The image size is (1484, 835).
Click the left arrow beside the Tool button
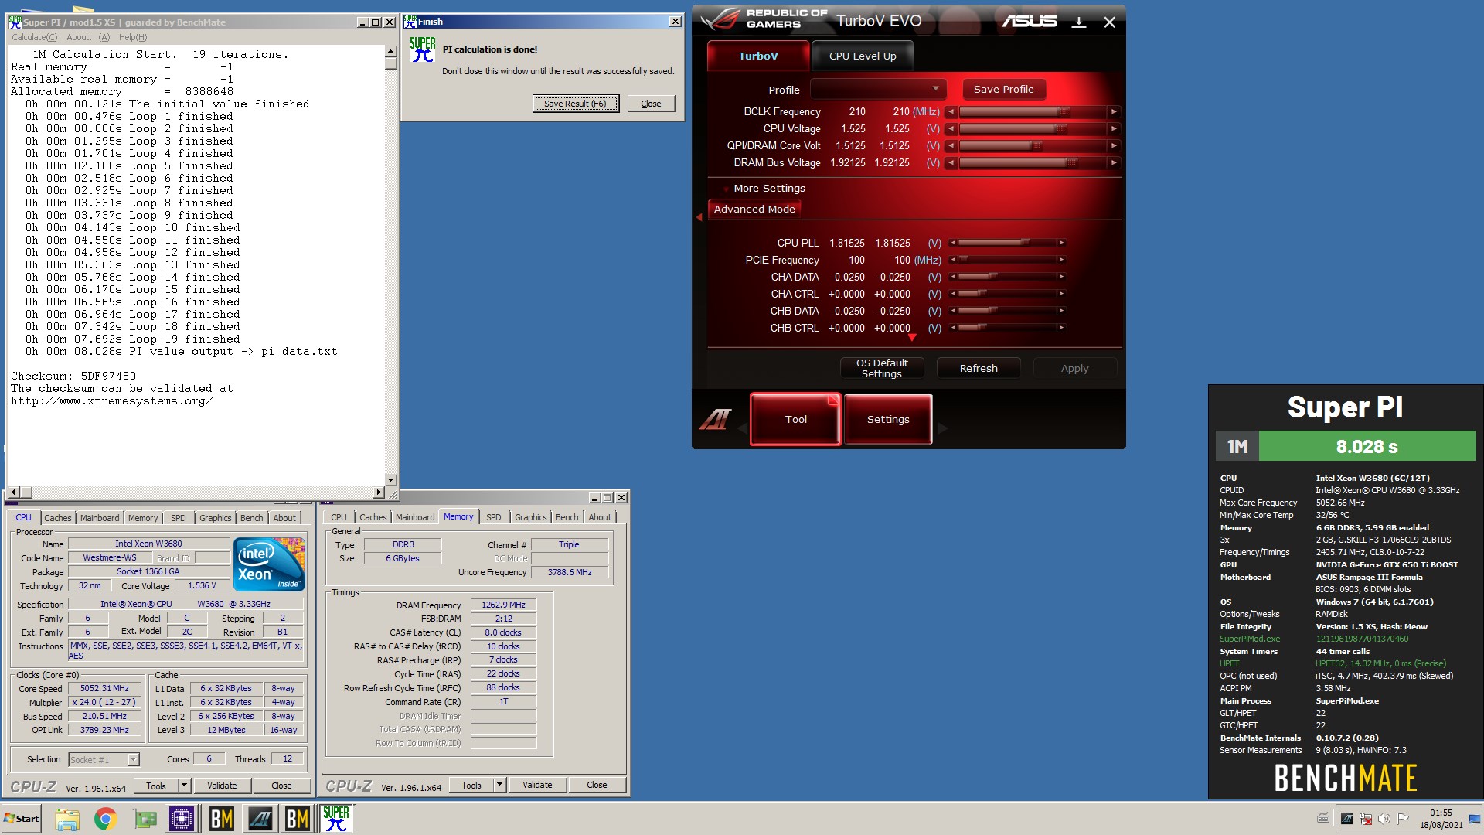(x=742, y=428)
